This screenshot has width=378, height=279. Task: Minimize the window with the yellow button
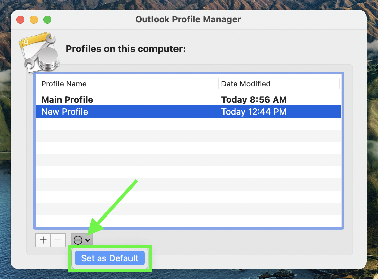tap(33, 19)
